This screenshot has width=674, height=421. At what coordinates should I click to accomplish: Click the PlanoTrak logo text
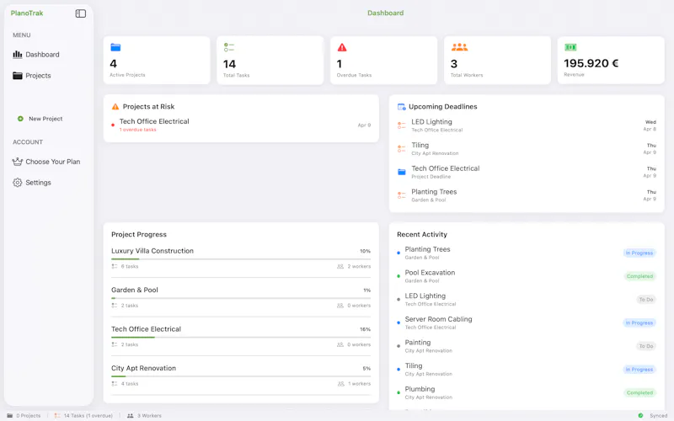(27, 13)
